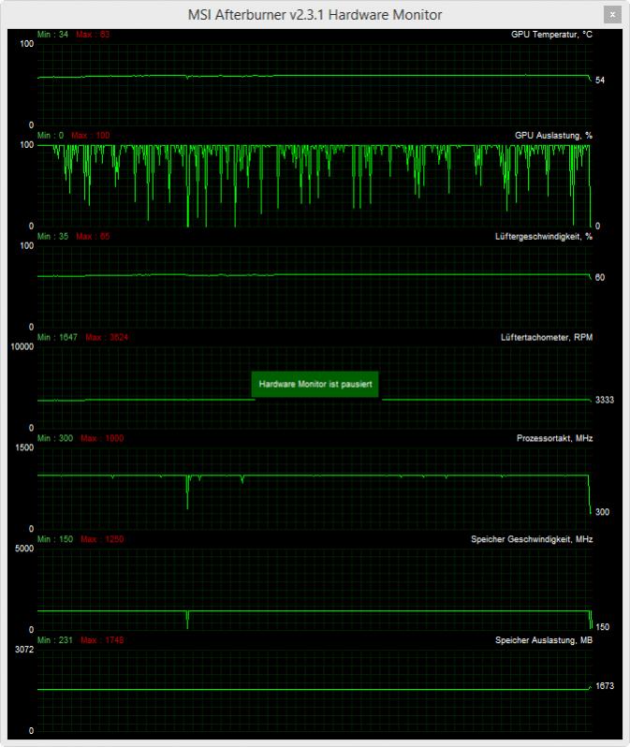Click the current core clock value 300
Screen dimensions: 630x747
click(x=602, y=512)
